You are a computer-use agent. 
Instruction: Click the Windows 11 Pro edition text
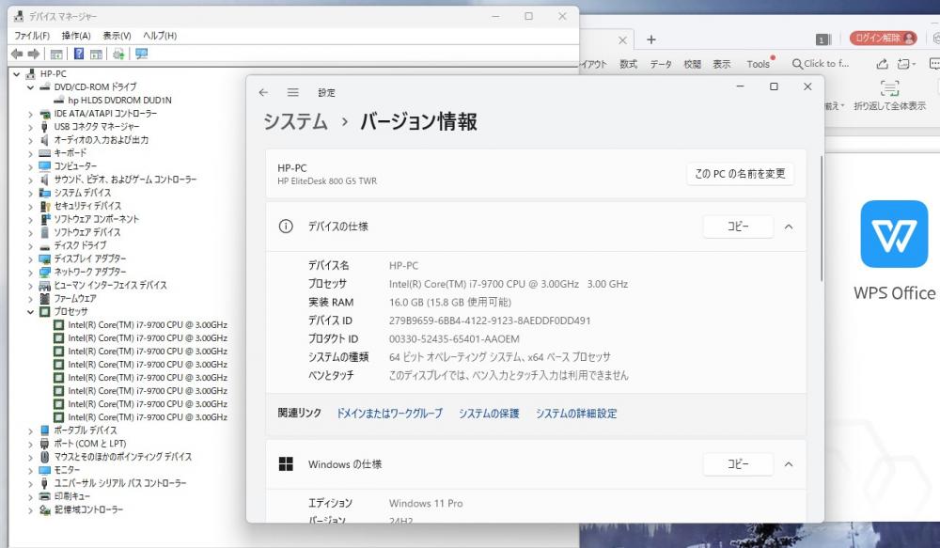pyautogui.click(x=426, y=503)
